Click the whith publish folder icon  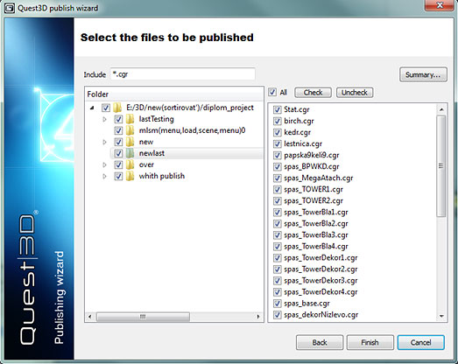coord(130,176)
